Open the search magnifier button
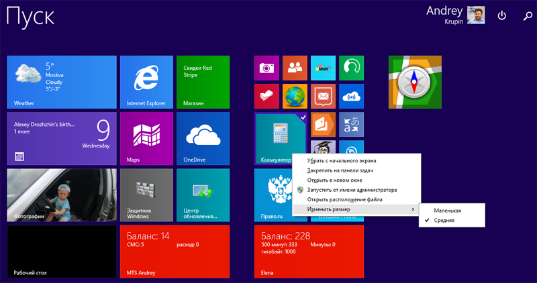Viewport: 537px width, 283px height. point(528,15)
